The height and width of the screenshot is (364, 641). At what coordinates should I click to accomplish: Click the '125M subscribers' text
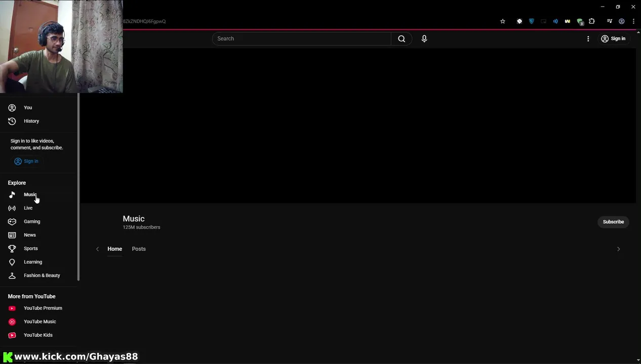click(x=141, y=227)
